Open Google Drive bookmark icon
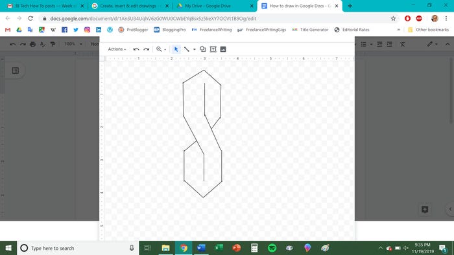 point(19,30)
